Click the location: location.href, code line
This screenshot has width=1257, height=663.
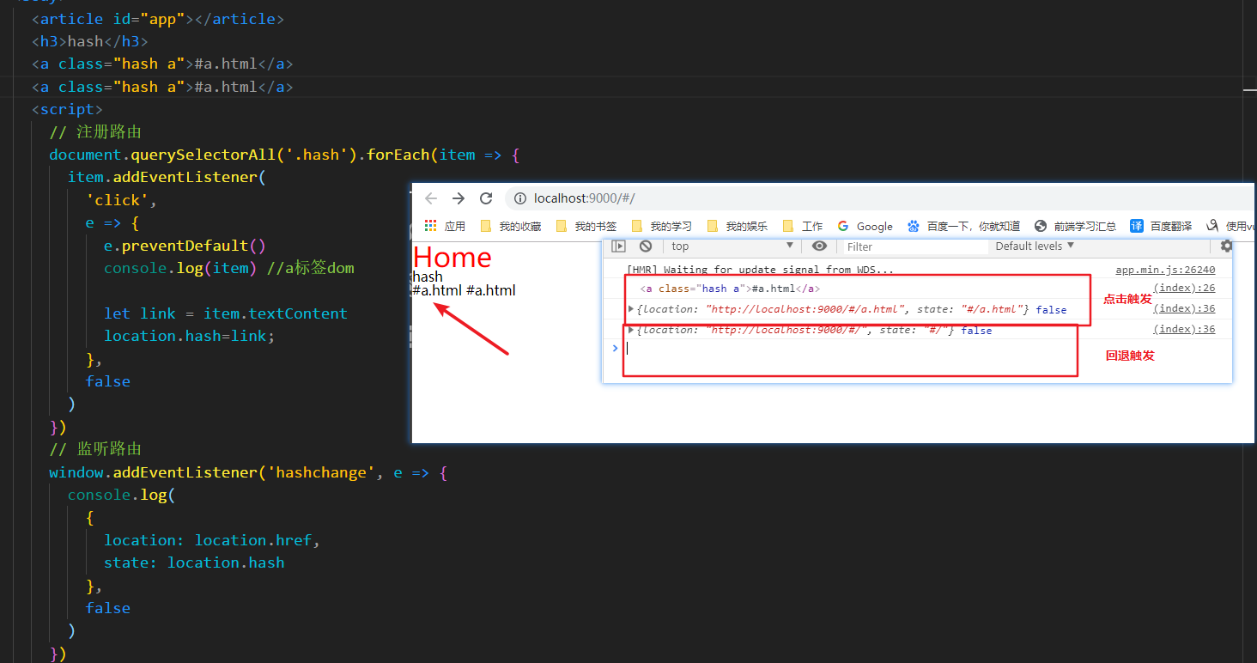(212, 540)
